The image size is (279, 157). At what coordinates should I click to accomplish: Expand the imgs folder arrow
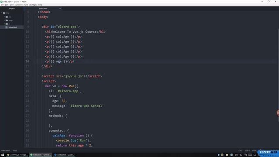(4, 20)
